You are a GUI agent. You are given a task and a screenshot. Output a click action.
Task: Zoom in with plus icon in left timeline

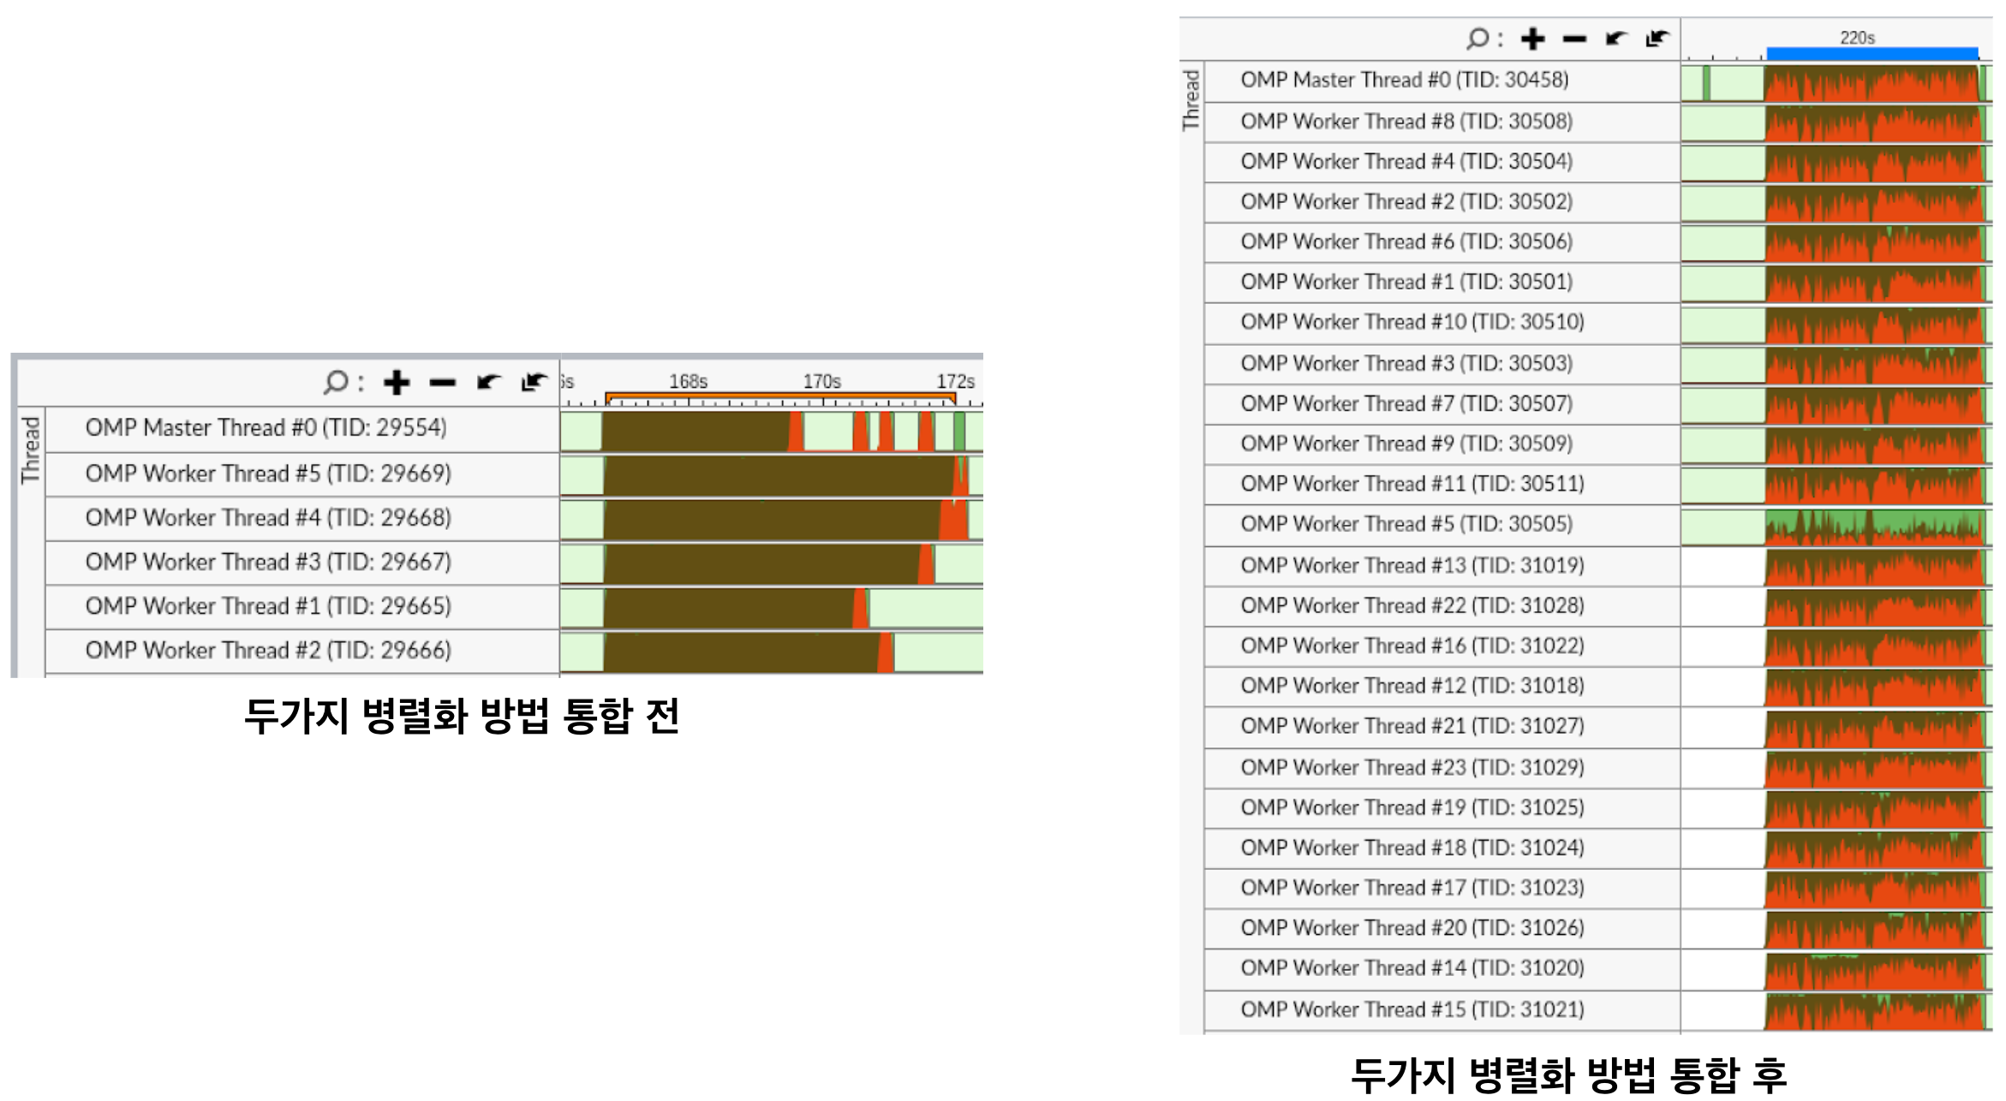pos(397,382)
